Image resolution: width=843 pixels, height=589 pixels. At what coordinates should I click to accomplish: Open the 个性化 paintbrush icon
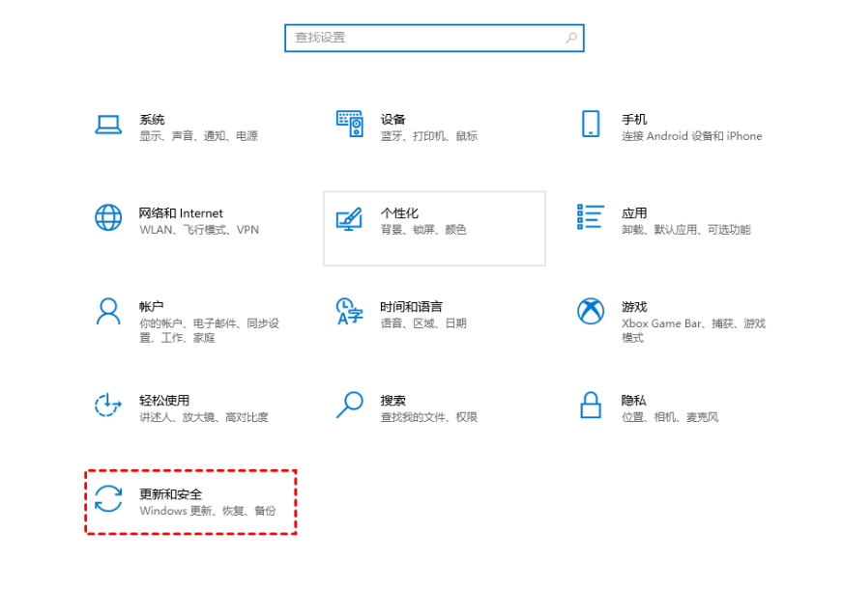349,218
